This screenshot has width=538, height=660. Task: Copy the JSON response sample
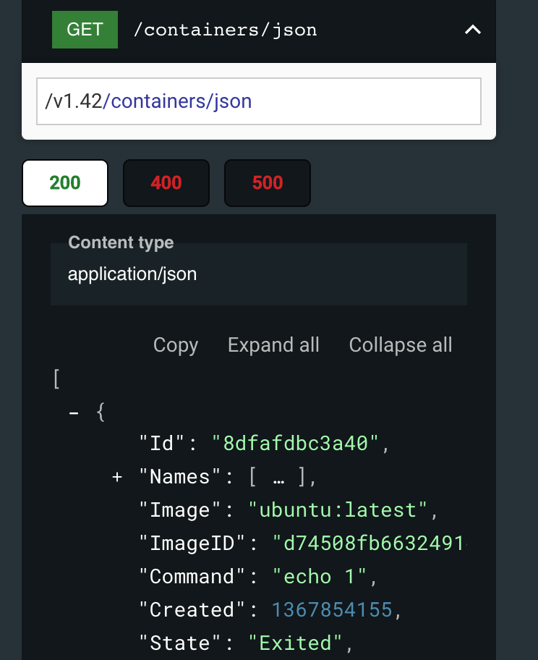coord(176,345)
